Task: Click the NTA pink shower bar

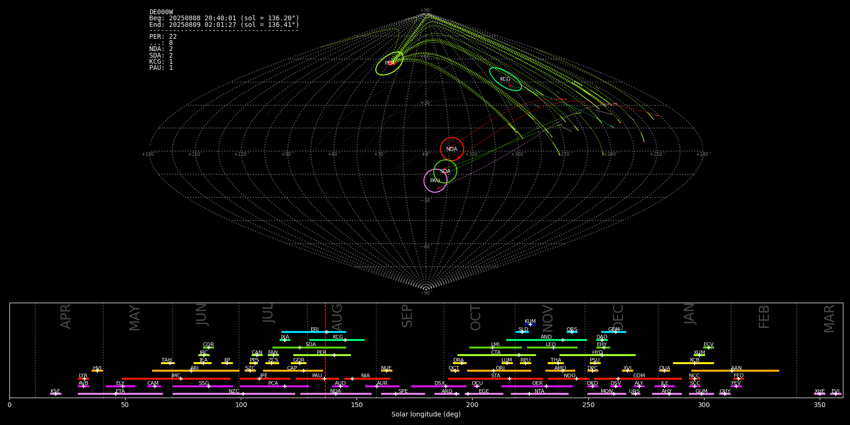Action: (x=540, y=394)
